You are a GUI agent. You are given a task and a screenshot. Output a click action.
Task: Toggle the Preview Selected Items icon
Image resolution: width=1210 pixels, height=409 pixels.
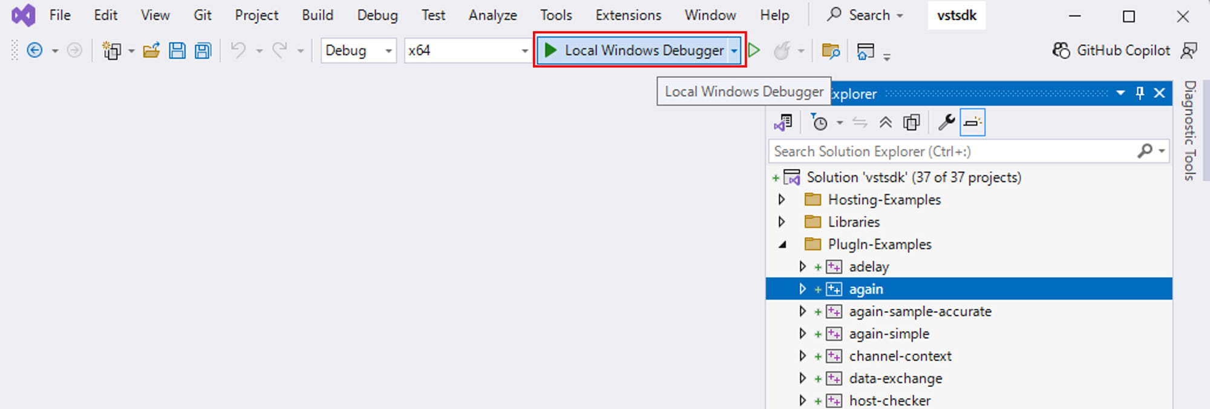coord(973,123)
